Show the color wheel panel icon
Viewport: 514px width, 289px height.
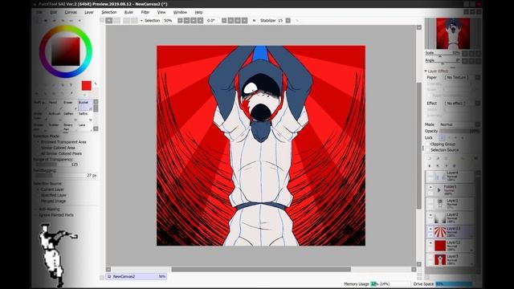[x=39, y=21]
